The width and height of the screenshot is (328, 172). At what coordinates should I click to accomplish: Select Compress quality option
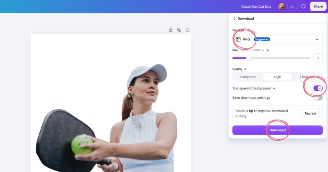tap(248, 77)
